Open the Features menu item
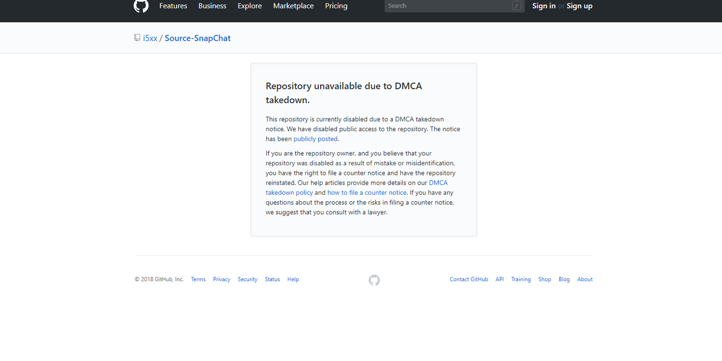722x361 pixels. click(173, 6)
